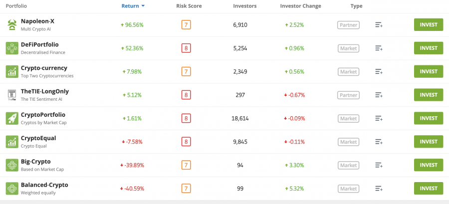The height and width of the screenshot is (204, 449).
Task: Invest in CryptoPortfolio
Action: [x=429, y=118]
